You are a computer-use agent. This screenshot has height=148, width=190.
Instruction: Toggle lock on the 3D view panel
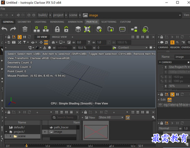click(9, 37)
